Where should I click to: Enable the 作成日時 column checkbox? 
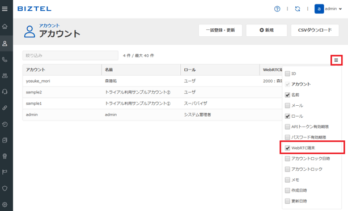click(287, 191)
